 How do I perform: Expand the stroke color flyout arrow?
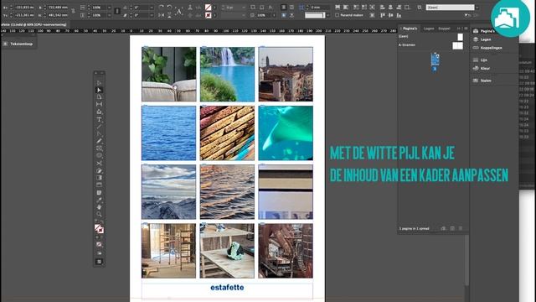click(214, 15)
